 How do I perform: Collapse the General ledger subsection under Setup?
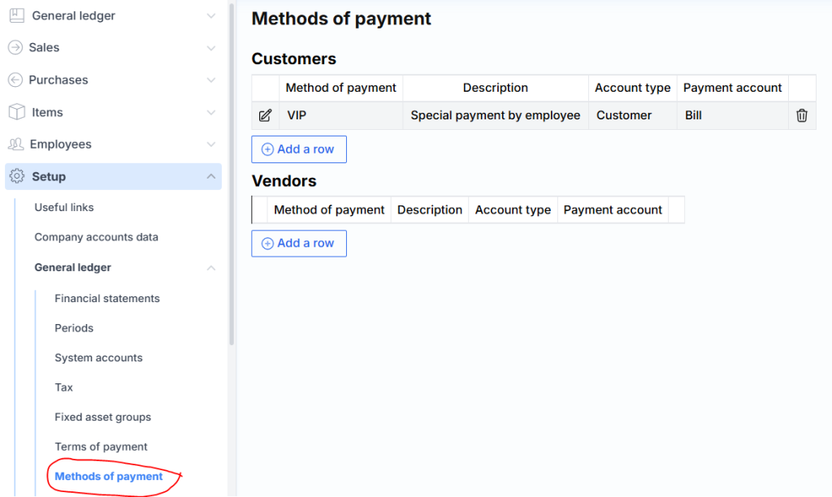pos(211,267)
